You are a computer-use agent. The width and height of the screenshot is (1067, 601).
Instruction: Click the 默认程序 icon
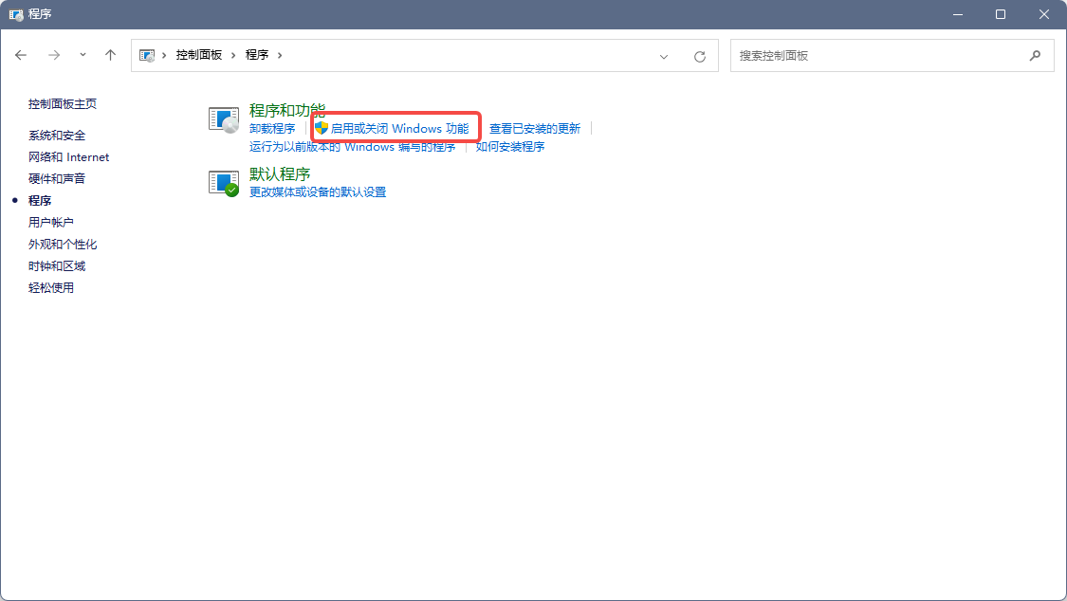tap(224, 183)
